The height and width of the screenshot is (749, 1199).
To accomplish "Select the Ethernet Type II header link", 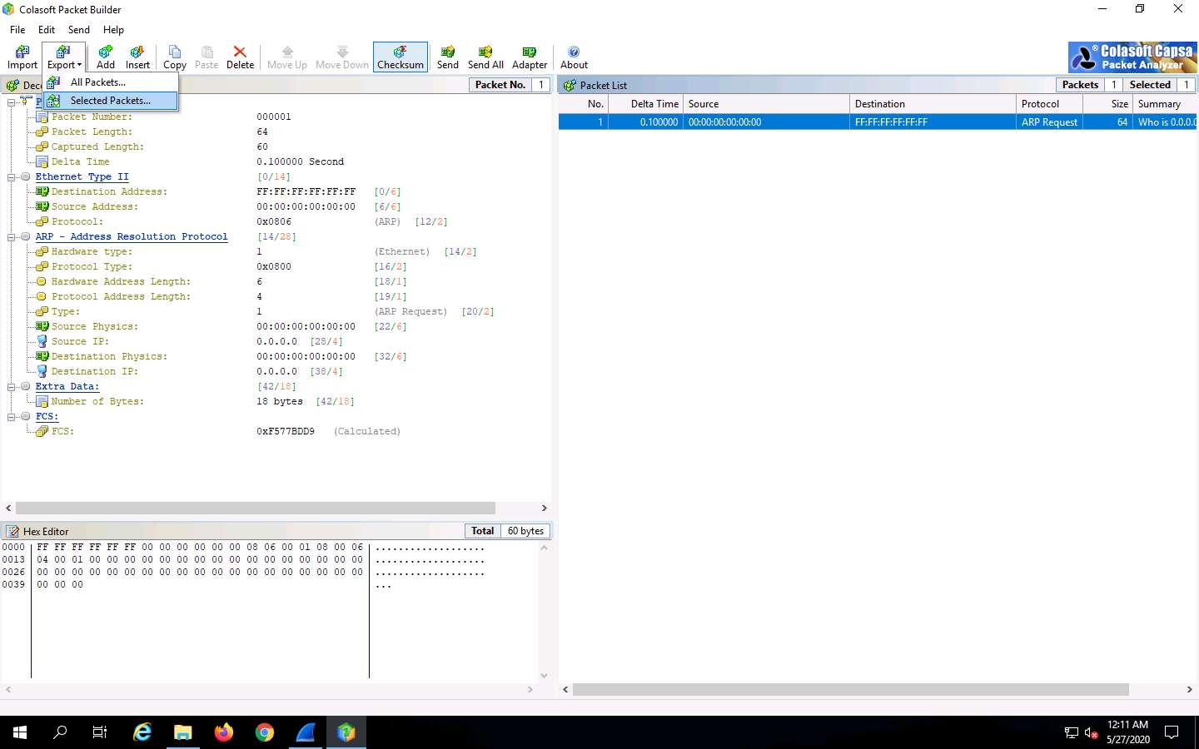I will tap(82, 177).
